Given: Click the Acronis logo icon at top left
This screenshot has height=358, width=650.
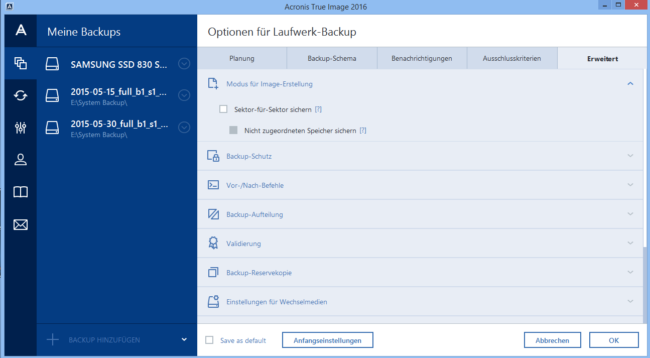Looking at the screenshot, I should (21, 31).
